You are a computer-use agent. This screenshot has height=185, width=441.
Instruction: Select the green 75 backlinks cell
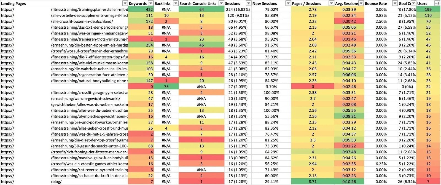(x=167, y=86)
